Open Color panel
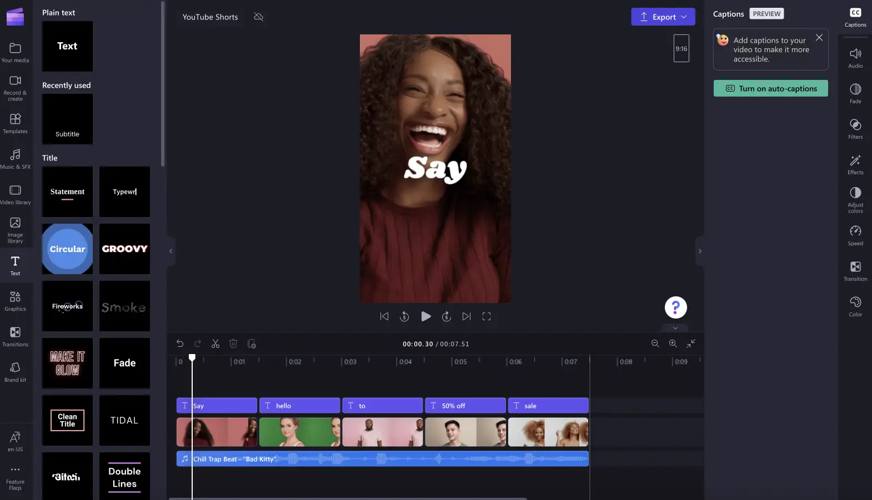 click(x=855, y=306)
